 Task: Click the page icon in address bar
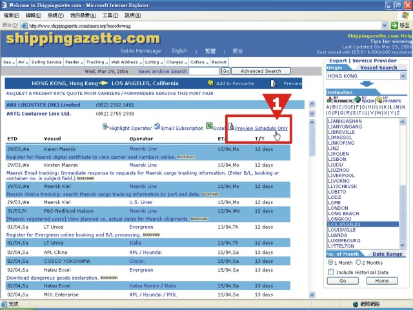[25, 26]
